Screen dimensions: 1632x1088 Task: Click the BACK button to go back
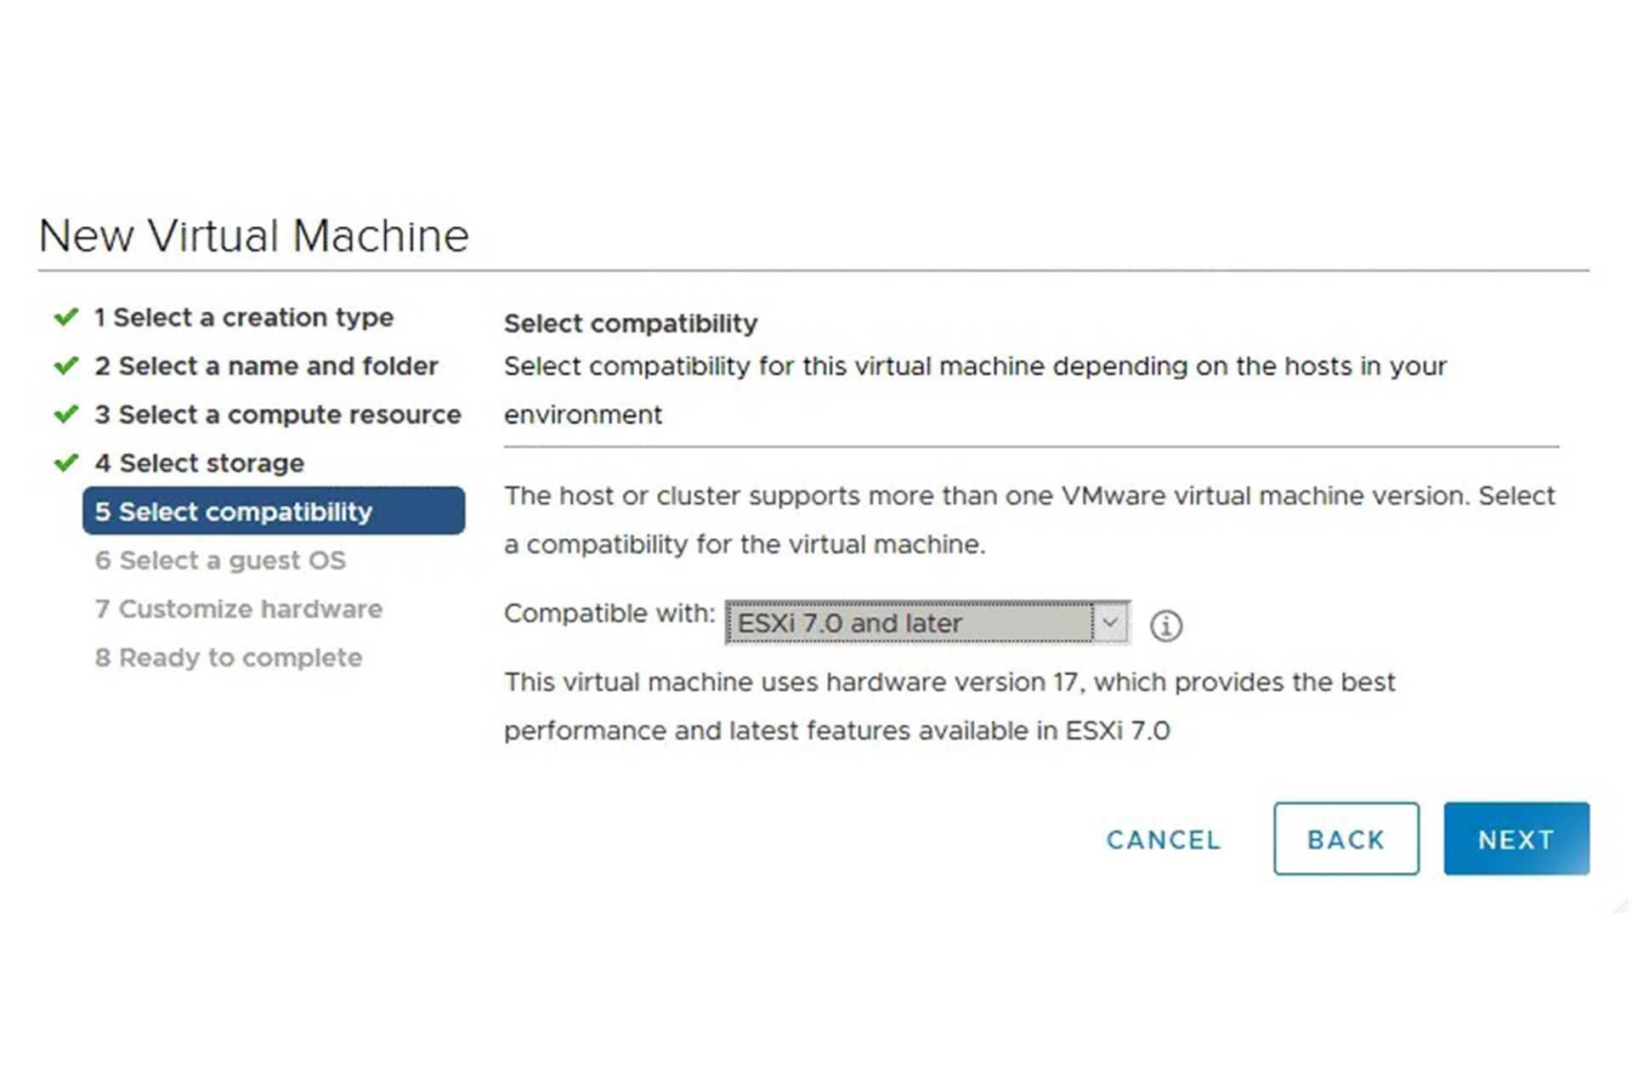coord(1346,839)
